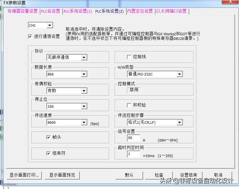Image resolution: width=239 pixels, height=189 pixels.
Task: Open the 以太网端口设置 tab
Action: pos(171,11)
